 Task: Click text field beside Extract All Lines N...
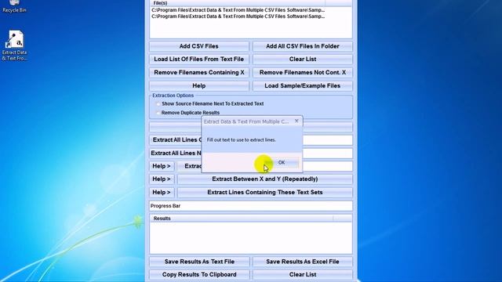pyautogui.click(x=327, y=154)
